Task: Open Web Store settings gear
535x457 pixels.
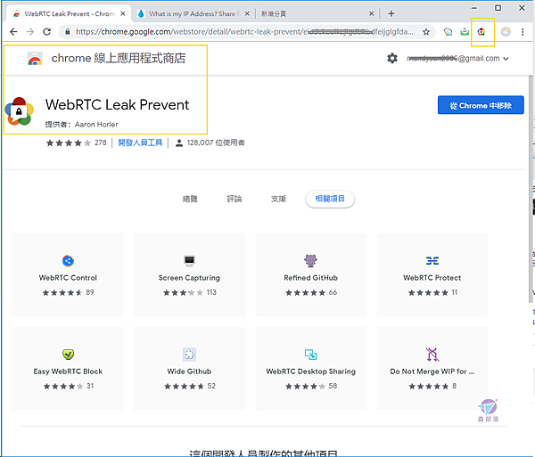Action: pyautogui.click(x=392, y=58)
